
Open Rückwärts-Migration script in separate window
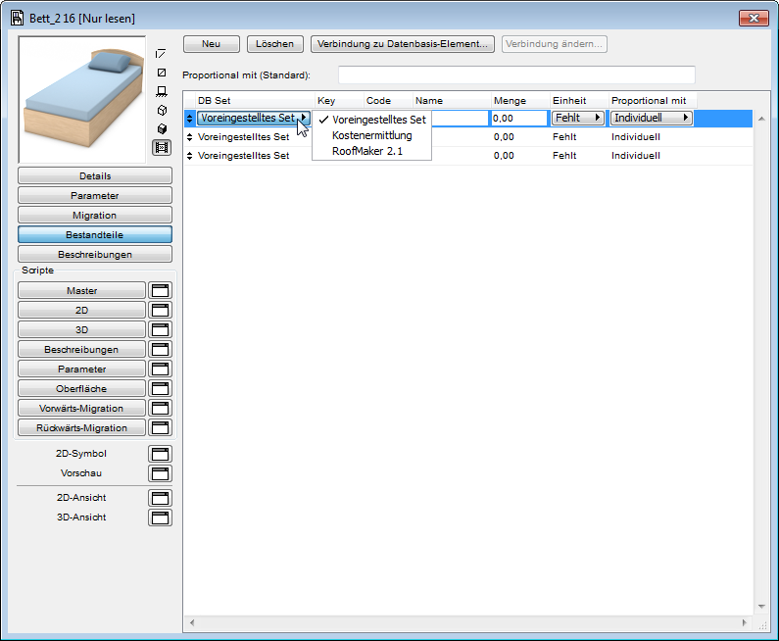[x=160, y=428]
